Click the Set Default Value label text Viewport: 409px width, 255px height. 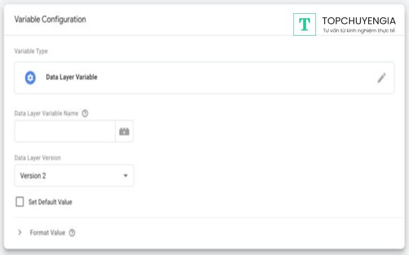(x=51, y=202)
